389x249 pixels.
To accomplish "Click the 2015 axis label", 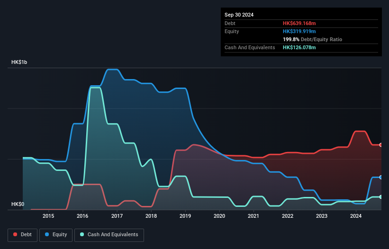I will (x=48, y=216).
